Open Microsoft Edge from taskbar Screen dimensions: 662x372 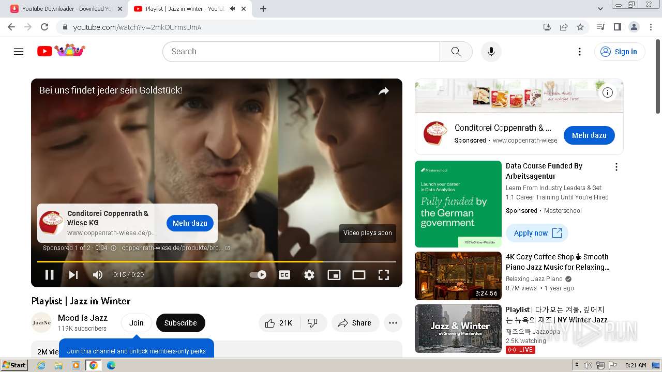point(111,365)
